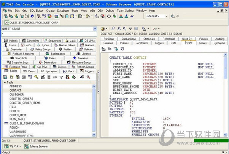The image size is (229, 154).
Task: Click the refresh arrows icon in Scripts toolbar
Action: point(122,49)
